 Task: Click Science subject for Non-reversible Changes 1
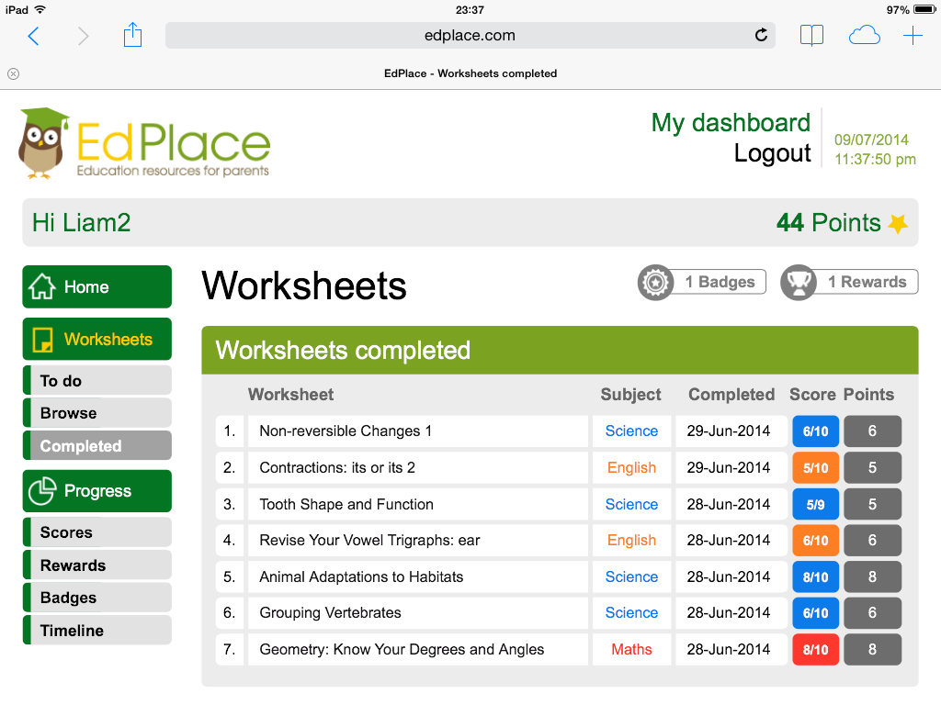click(631, 431)
